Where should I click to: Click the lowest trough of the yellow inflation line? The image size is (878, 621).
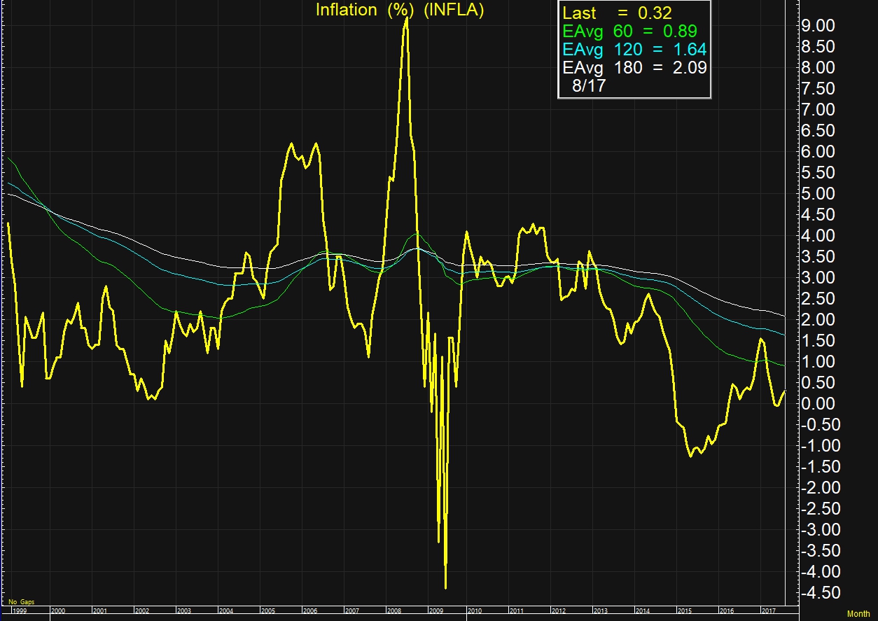pos(445,587)
